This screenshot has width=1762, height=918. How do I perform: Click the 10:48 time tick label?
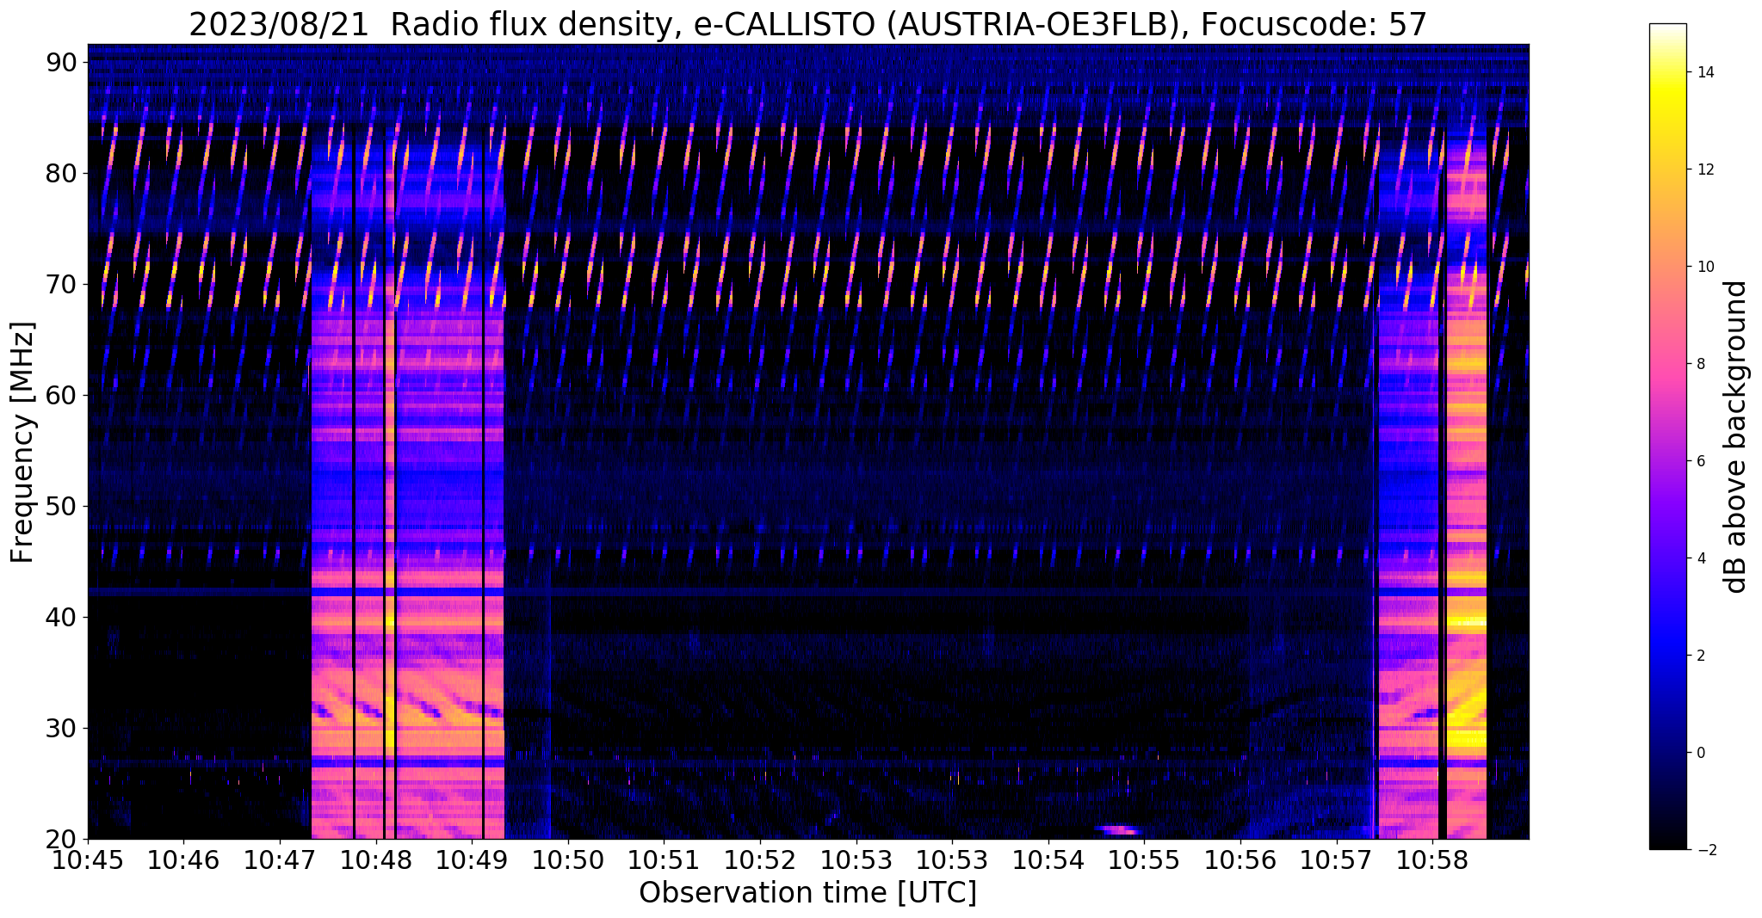click(376, 859)
